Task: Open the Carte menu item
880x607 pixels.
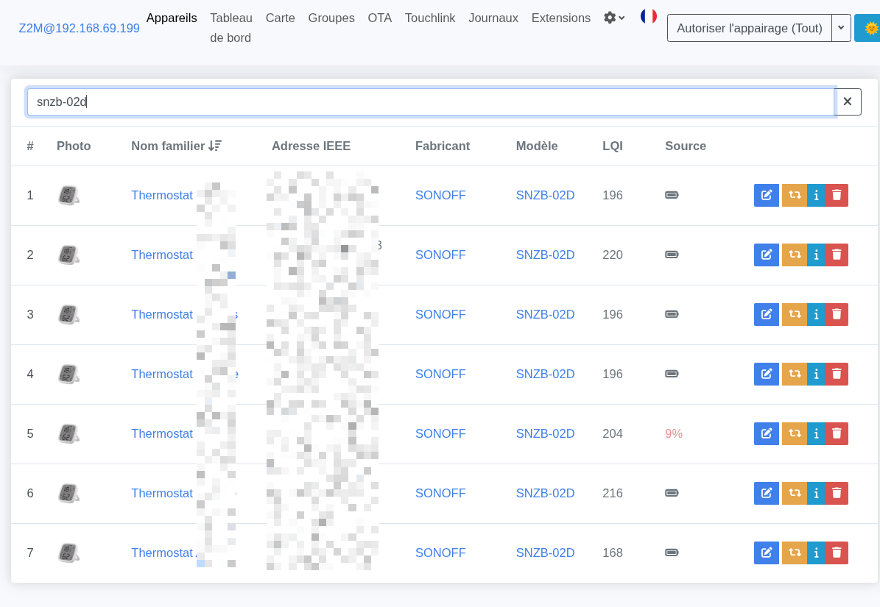Action: pos(280,18)
